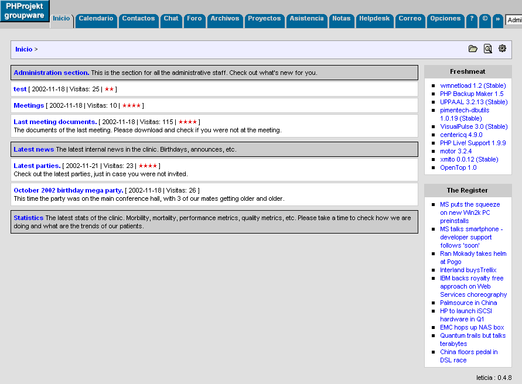Open centericq 4.9.0 link
Image resolution: width=522 pixels, height=384 pixels.
(461, 135)
